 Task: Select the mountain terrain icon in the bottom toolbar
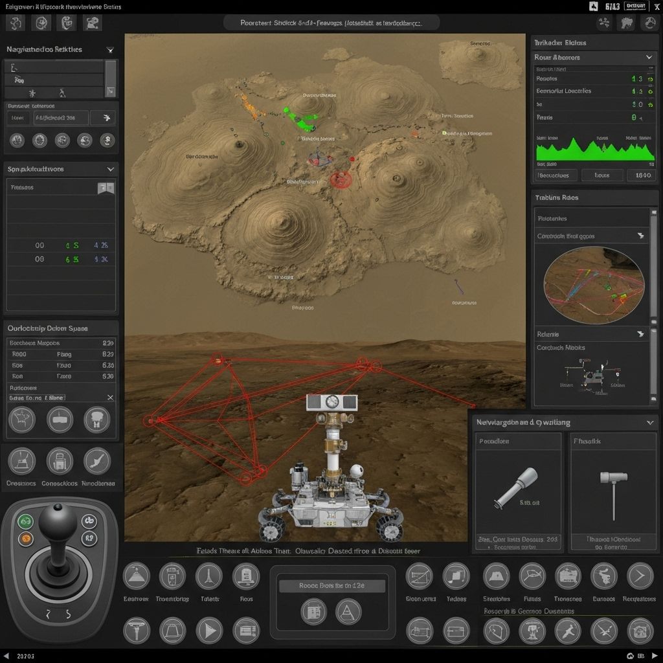(137, 576)
